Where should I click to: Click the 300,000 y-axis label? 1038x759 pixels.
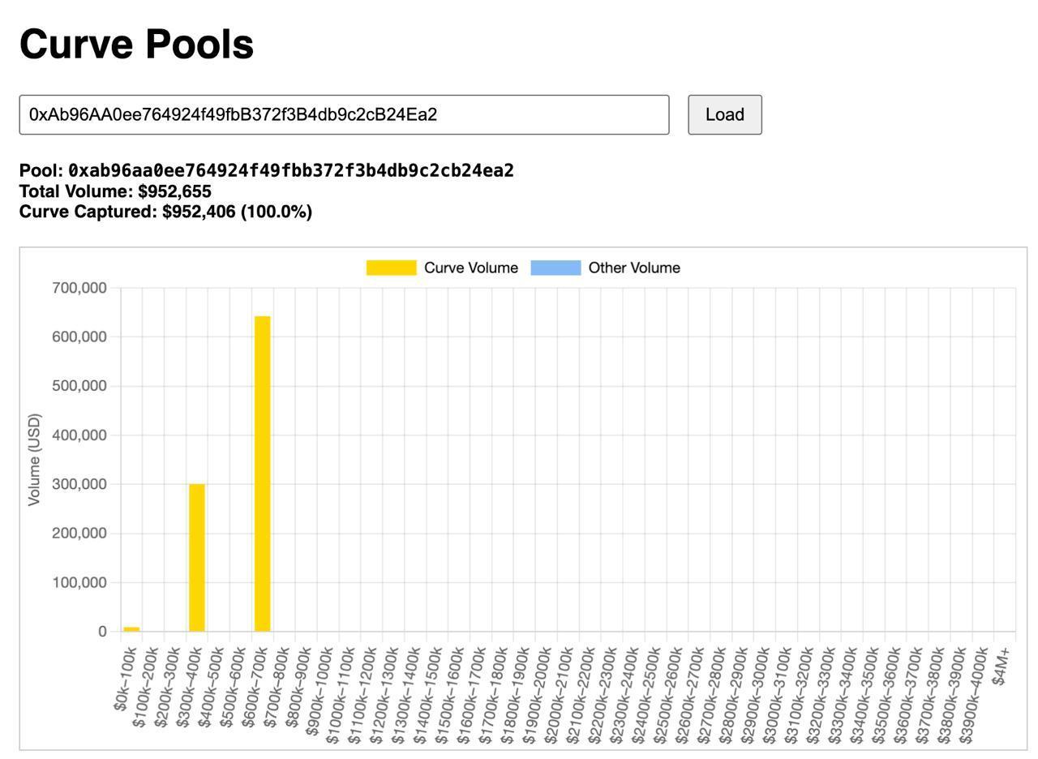tap(79, 484)
